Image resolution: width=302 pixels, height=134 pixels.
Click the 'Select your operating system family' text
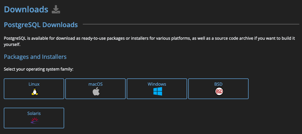click(x=39, y=69)
